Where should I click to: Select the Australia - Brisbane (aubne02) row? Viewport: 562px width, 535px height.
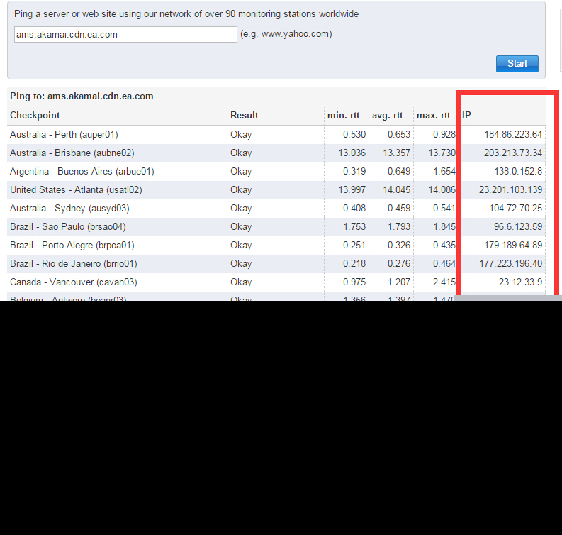pyautogui.click(x=276, y=153)
